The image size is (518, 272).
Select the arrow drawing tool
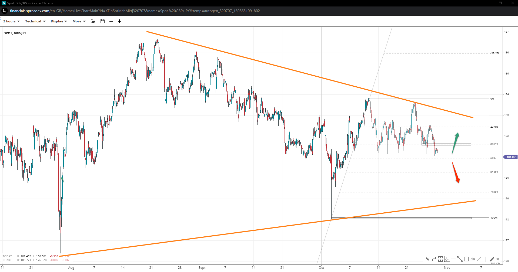point(427,259)
